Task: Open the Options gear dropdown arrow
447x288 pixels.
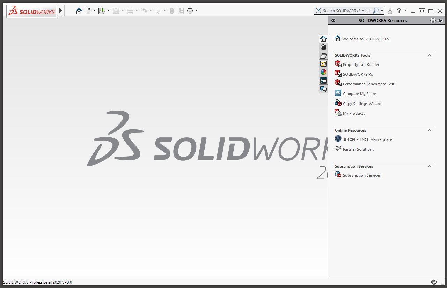Action: (x=197, y=11)
